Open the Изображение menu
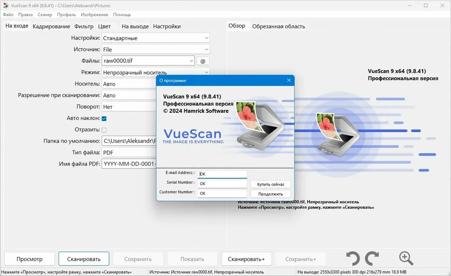The image size is (451, 276). point(94,15)
